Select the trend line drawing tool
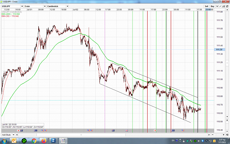Image resolution: width=230 pixels, height=144 pixels. [x=220, y=6]
